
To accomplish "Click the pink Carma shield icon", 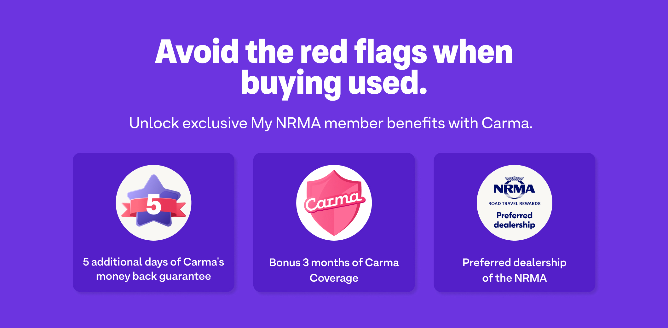I will (334, 203).
